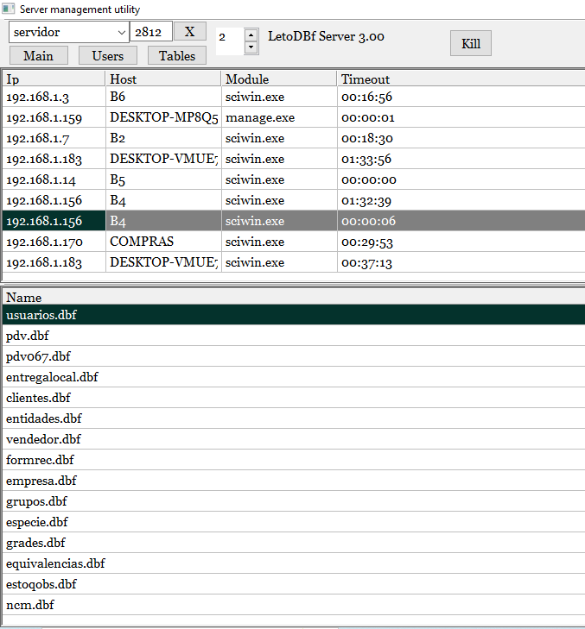Image resolution: width=585 pixels, height=629 pixels.
Task: Click the port field showing 2812
Action: click(150, 32)
